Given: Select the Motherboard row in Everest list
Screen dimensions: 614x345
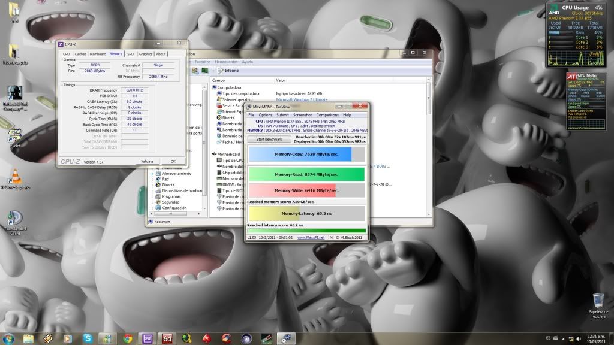Looking at the screenshot, I should point(226,154).
